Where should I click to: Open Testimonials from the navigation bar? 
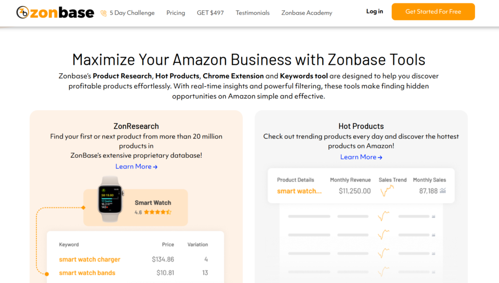[252, 13]
